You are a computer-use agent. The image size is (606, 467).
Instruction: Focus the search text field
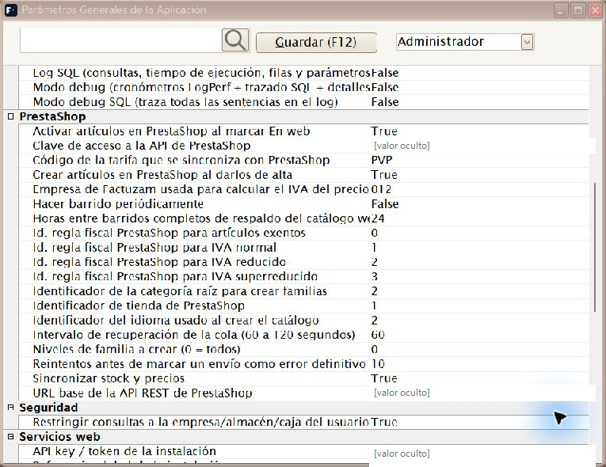tap(120, 40)
